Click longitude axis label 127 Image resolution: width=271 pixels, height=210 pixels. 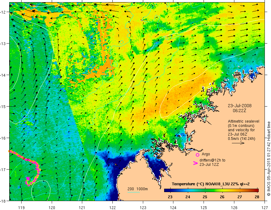point(265,208)
